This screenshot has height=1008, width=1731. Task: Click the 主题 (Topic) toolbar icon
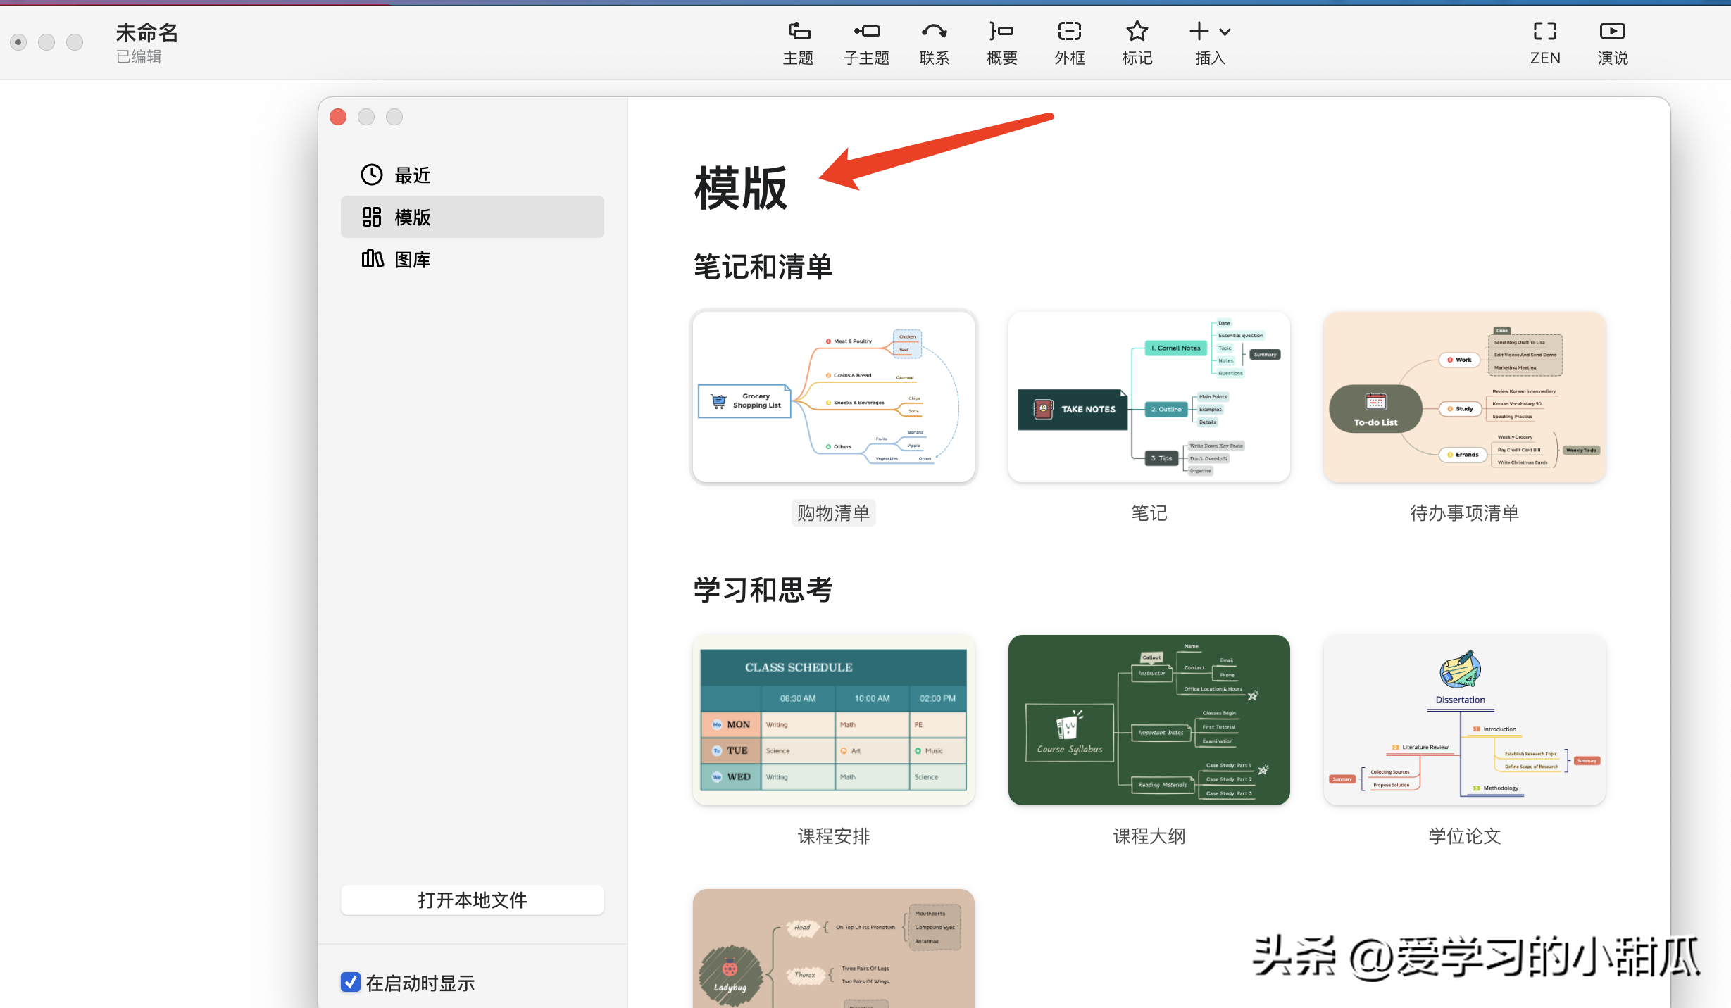click(x=799, y=32)
